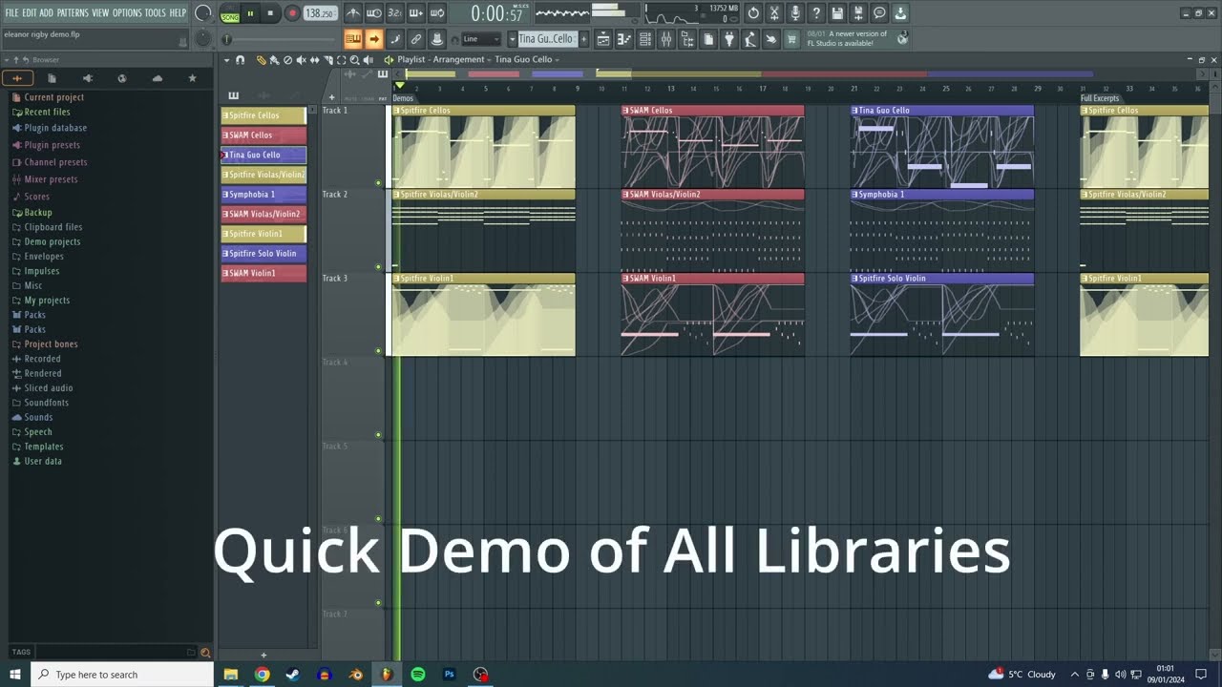The width and height of the screenshot is (1222, 687).
Task: Adjust the main volume knob
Action: pyautogui.click(x=203, y=13)
